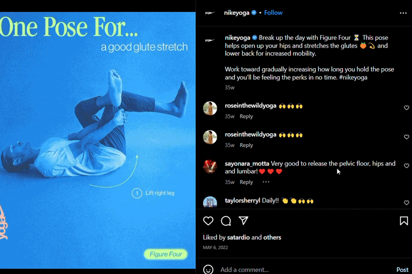The height and width of the screenshot is (274, 412).
Task: View satardio's profile in likes
Action: 238,237
